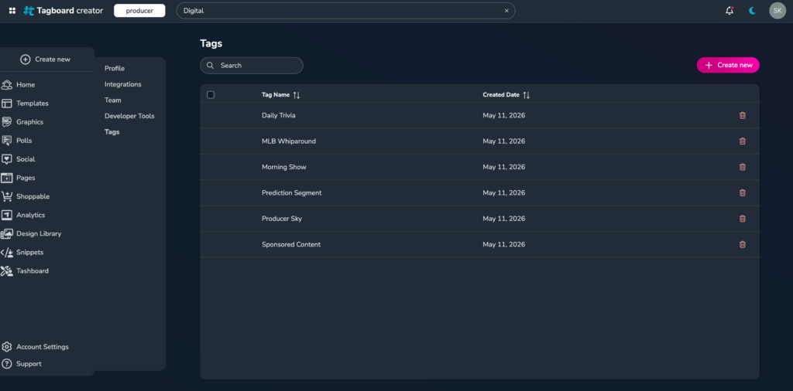
Task: Open the Integrations settings section
Action: (x=123, y=84)
